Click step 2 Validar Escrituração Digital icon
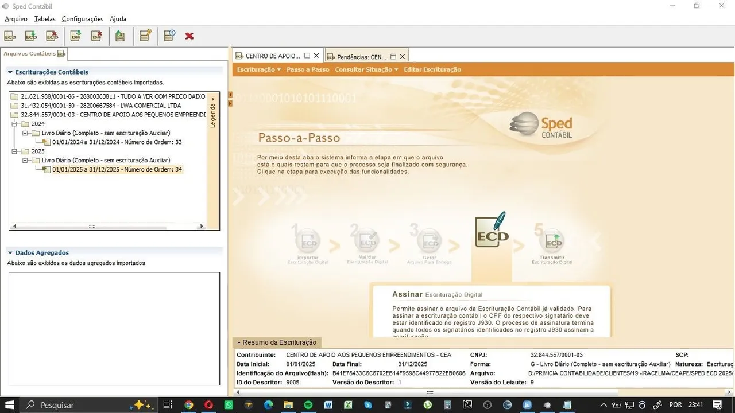The width and height of the screenshot is (735, 413). pos(368,240)
